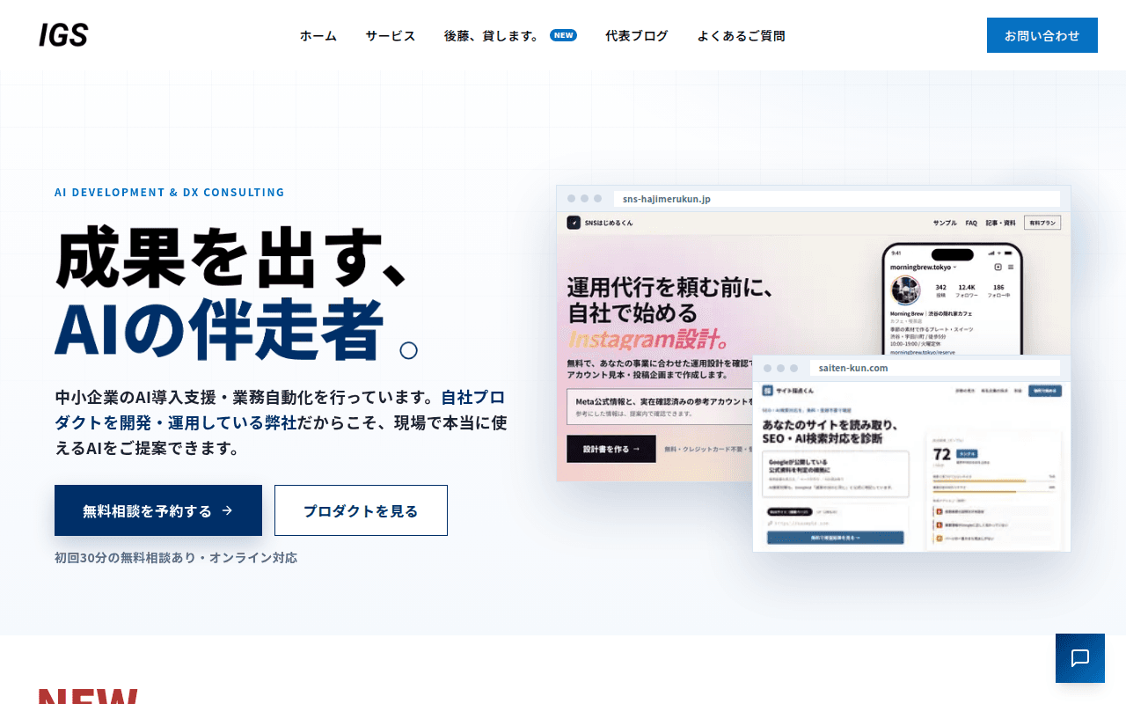This screenshot has width=1126, height=704.
Task: Click the text "AI DEVELOPMENT & DX CONSULTING"
Action: (170, 193)
